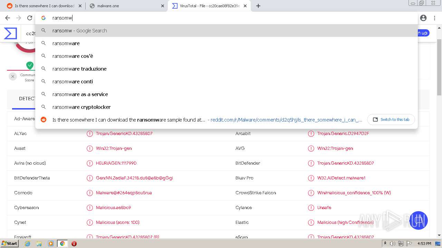Choose 'ransomw - Google Search' suggestion
The height and width of the screenshot is (248, 442).
(227, 31)
